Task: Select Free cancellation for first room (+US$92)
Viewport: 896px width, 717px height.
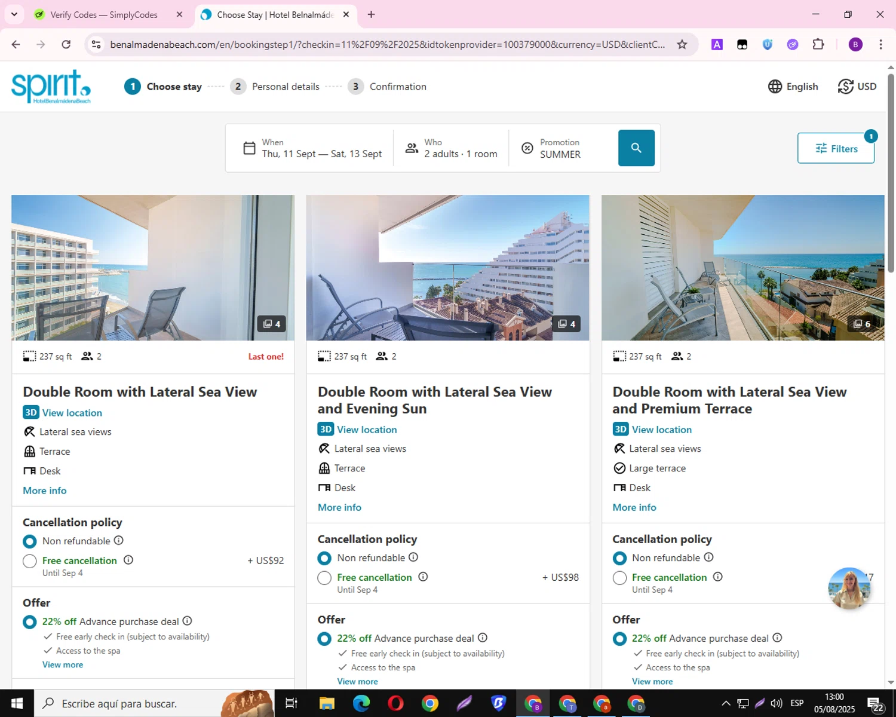Action: point(30,561)
